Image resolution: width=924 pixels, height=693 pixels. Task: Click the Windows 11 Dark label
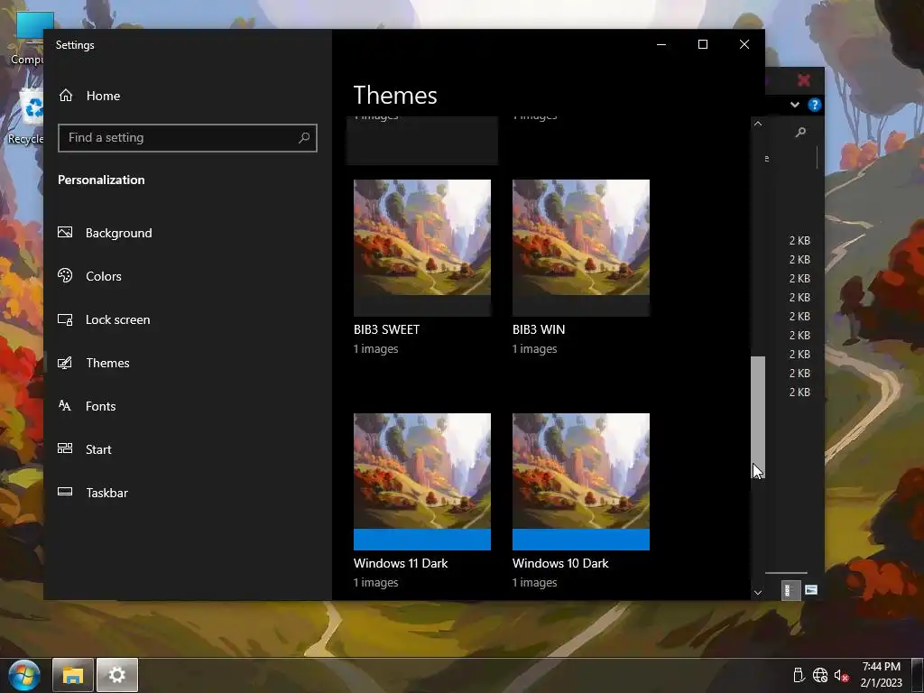coord(401,563)
